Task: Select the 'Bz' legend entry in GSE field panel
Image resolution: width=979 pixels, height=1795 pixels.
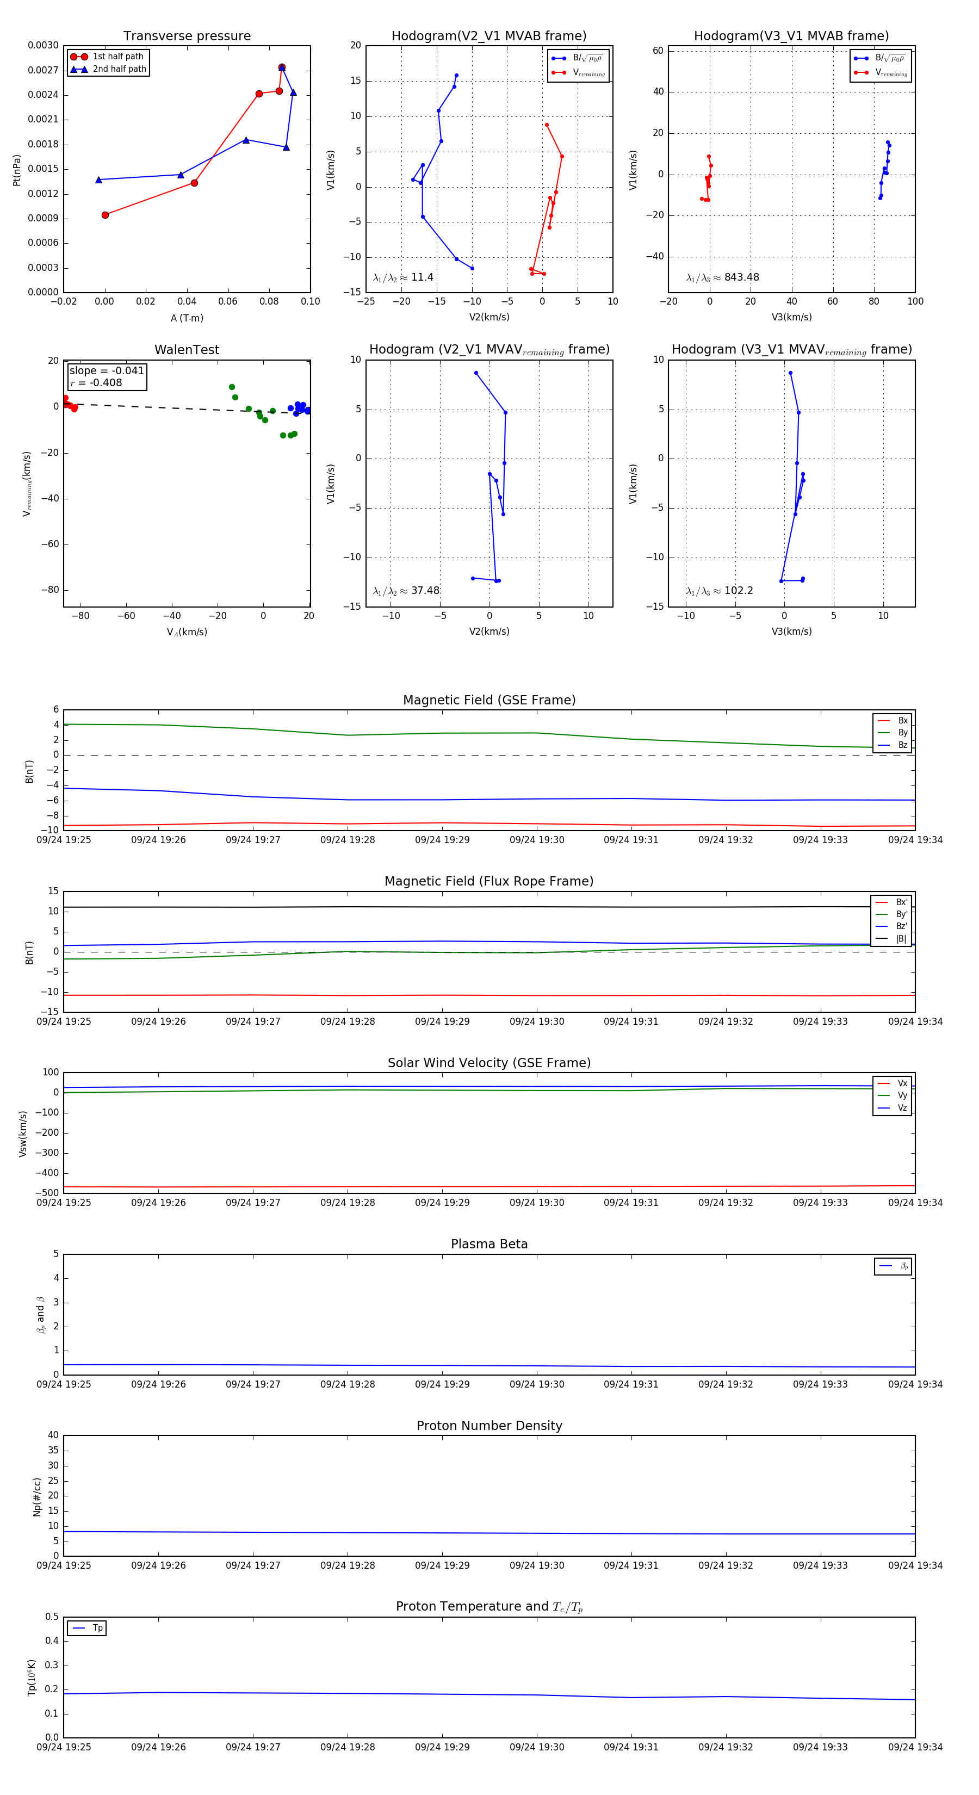Action: coord(893,745)
